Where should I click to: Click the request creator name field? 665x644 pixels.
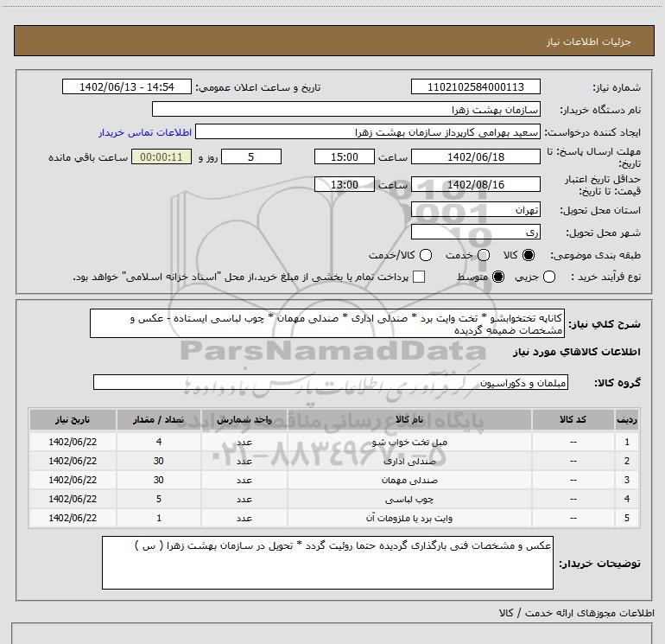point(368,132)
